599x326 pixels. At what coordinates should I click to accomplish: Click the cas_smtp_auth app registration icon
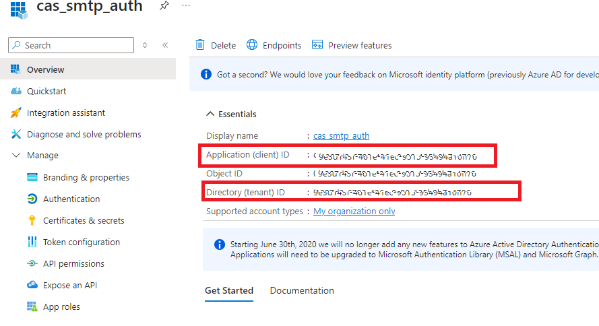tap(18, 9)
